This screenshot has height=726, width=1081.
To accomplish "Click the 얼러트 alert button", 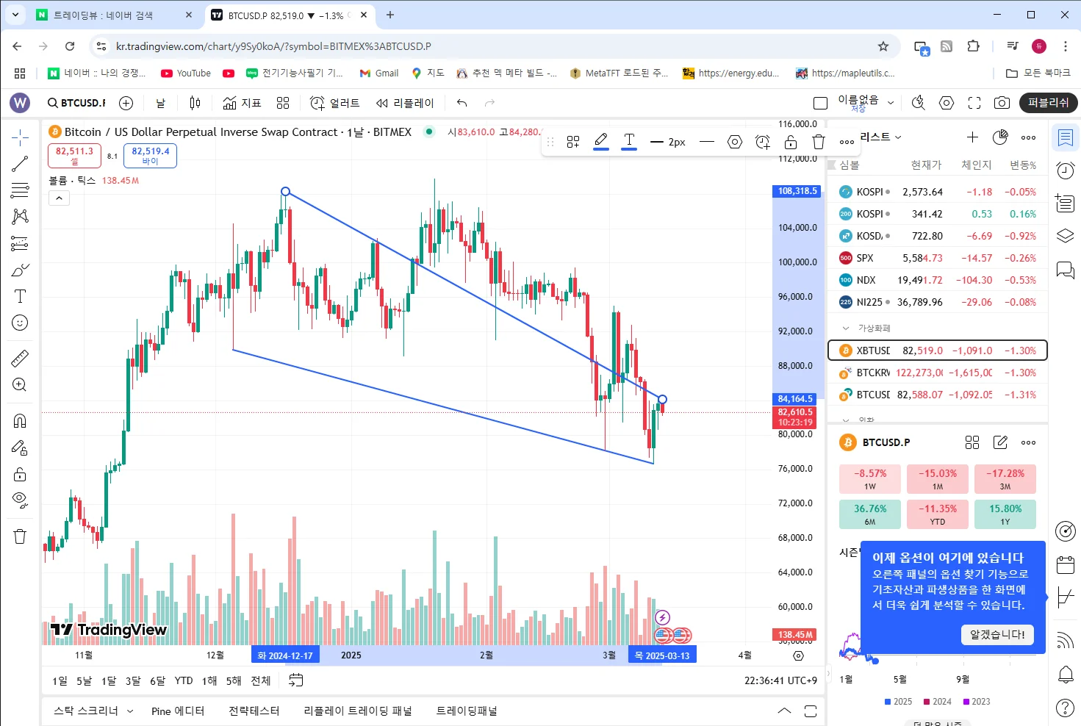I will pyautogui.click(x=335, y=103).
